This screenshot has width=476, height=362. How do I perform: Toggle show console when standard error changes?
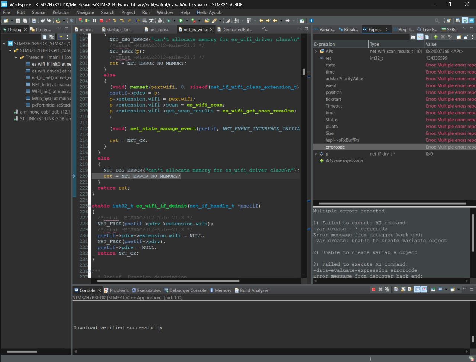coord(424,290)
